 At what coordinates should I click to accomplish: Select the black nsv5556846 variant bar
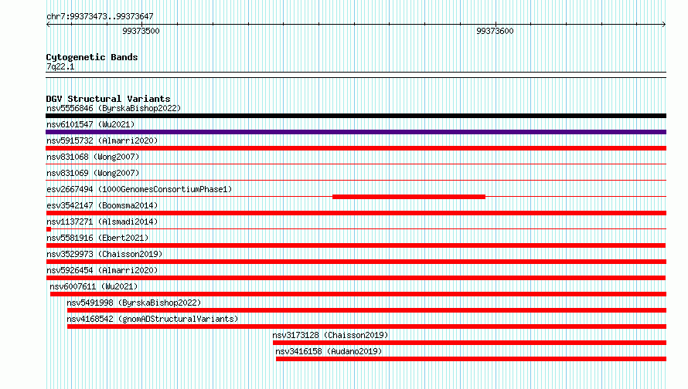356,116
